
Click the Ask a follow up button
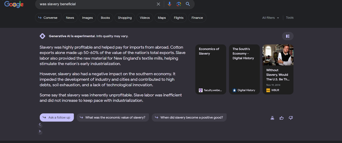pos(57,117)
